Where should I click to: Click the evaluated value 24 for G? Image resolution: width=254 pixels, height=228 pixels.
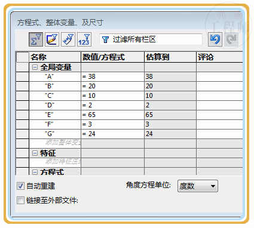coord(170,134)
